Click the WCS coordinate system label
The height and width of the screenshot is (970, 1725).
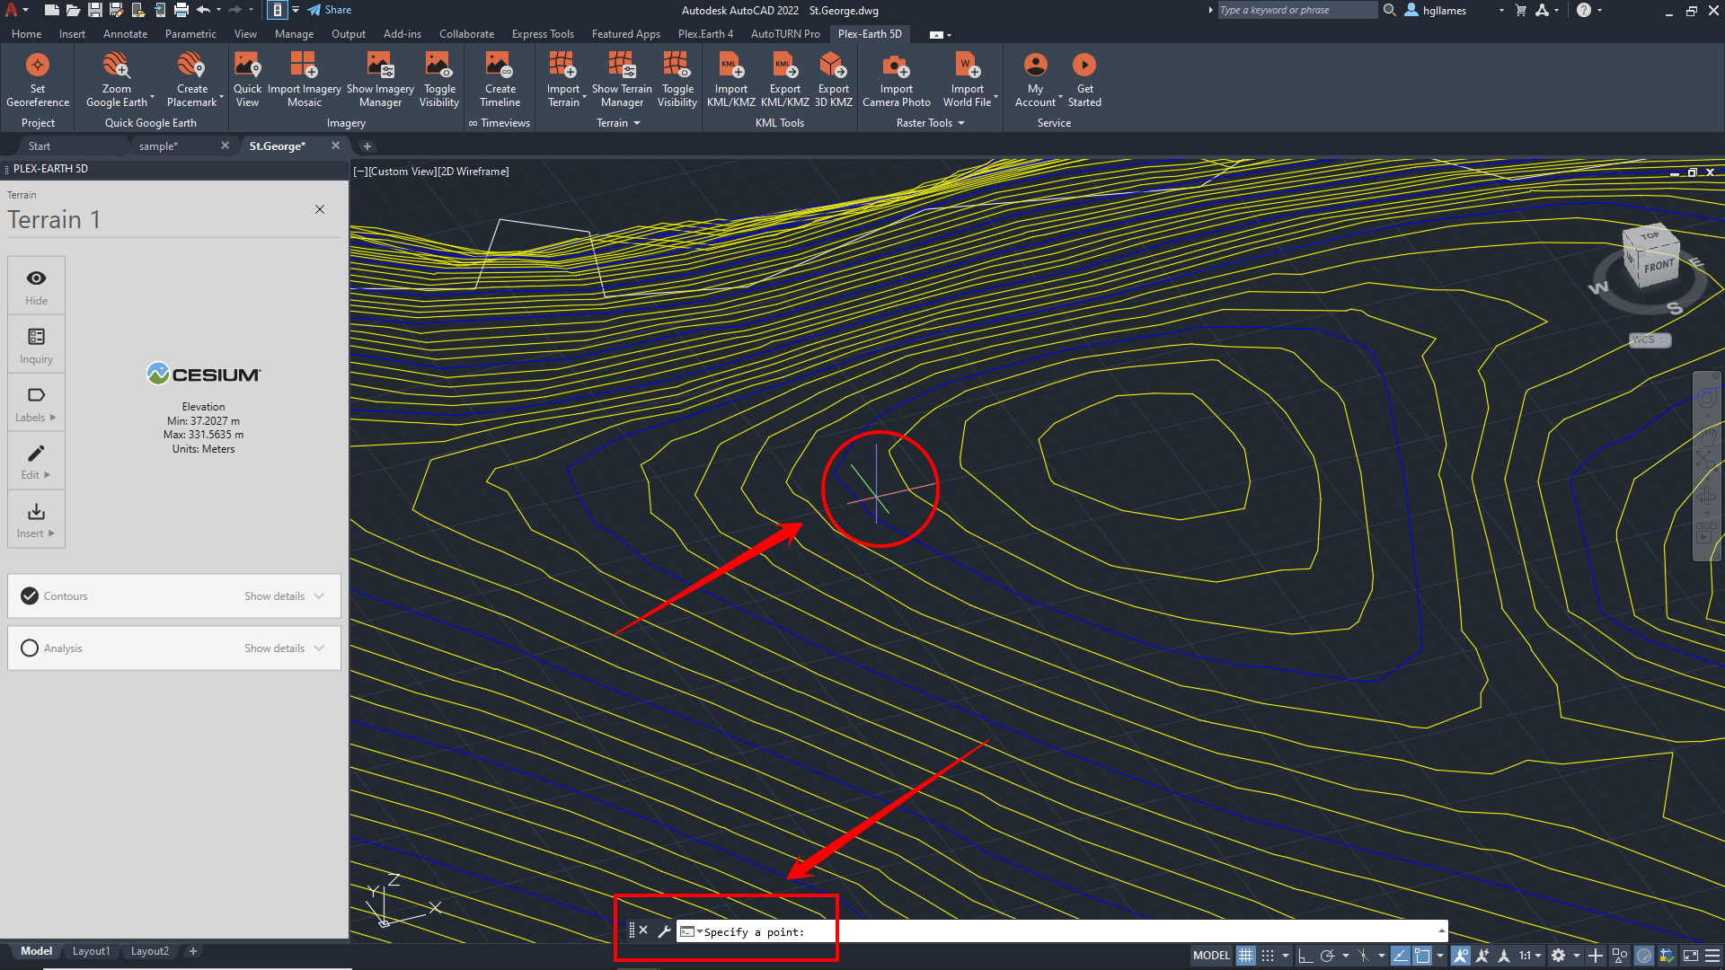tap(1650, 339)
